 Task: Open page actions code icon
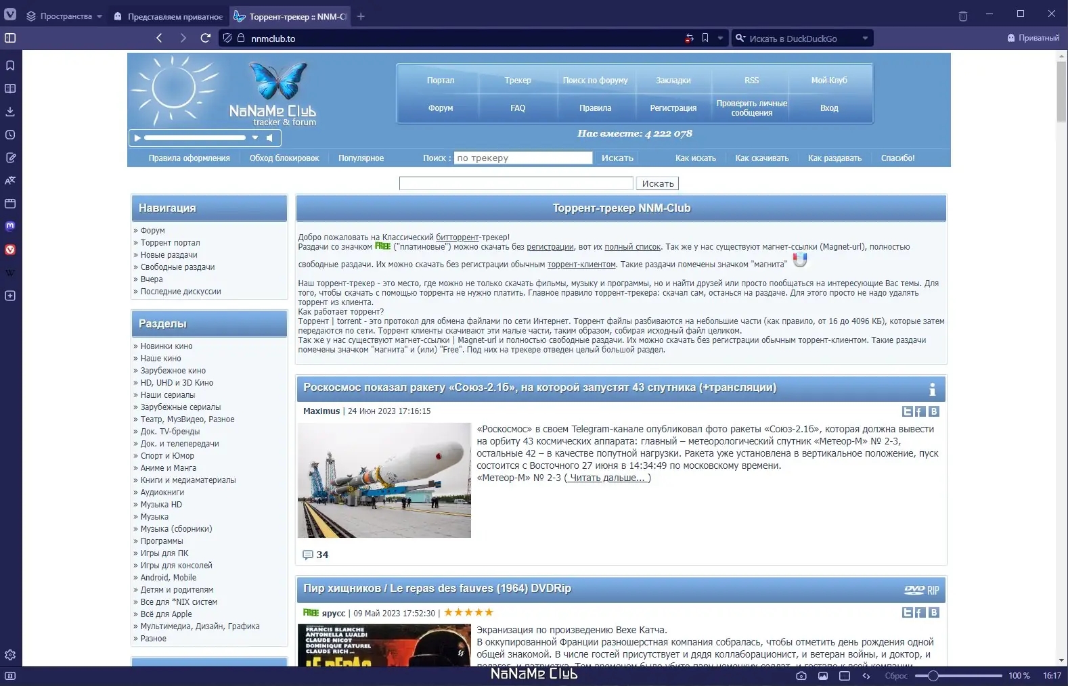[x=866, y=676]
